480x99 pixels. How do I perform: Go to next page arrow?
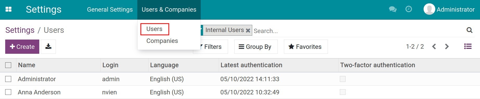[x=447, y=47]
